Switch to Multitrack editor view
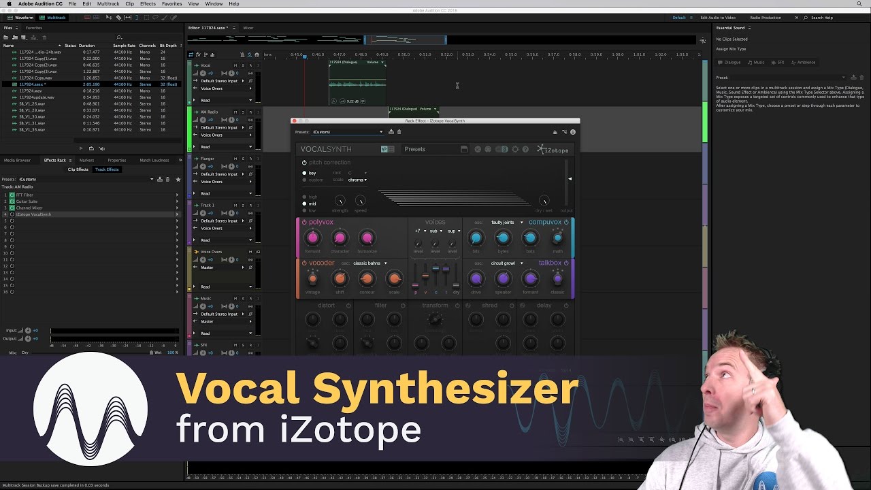Screen dimensions: 871x490 click(53, 18)
